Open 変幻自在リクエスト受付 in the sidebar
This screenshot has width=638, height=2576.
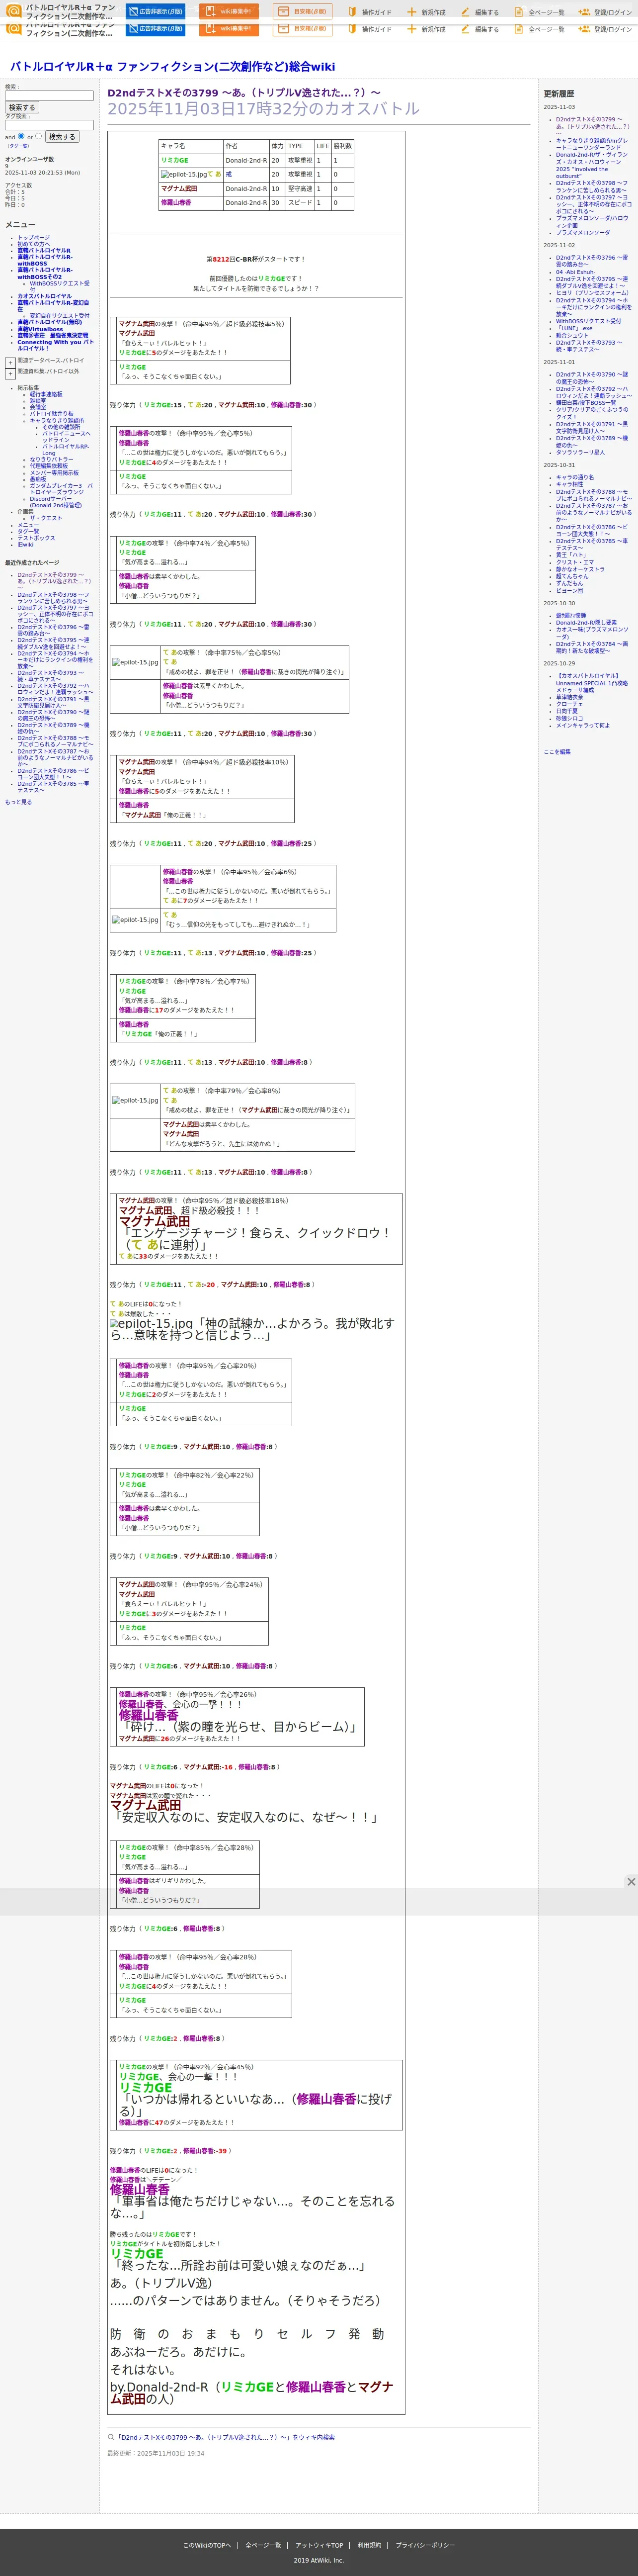point(59,316)
